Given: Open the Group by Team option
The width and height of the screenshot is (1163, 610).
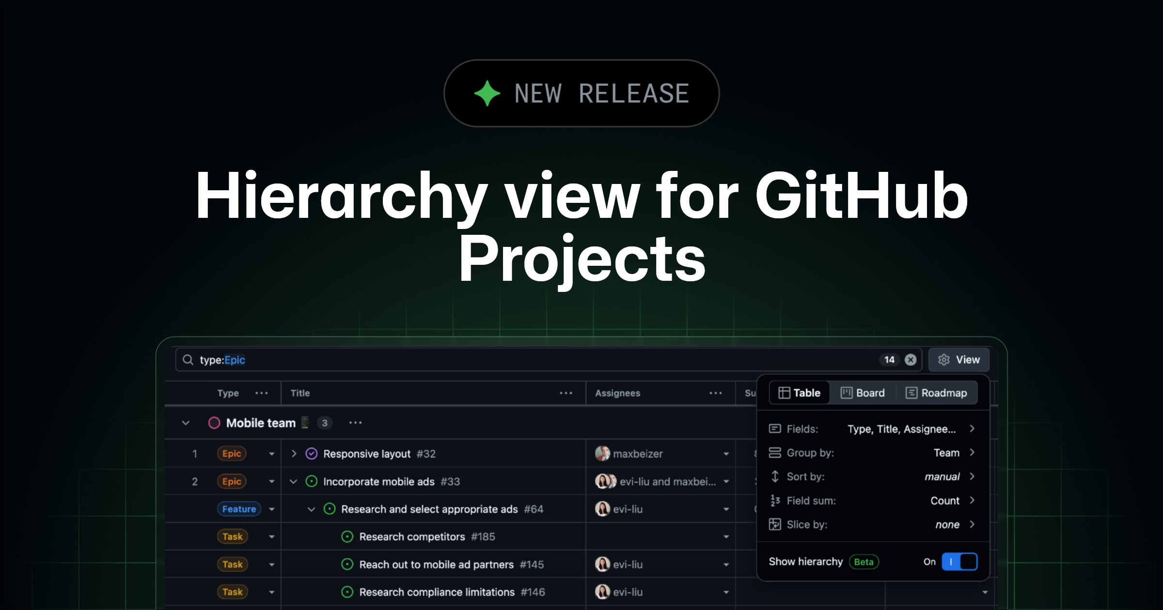Looking at the screenshot, I should pos(947,453).
